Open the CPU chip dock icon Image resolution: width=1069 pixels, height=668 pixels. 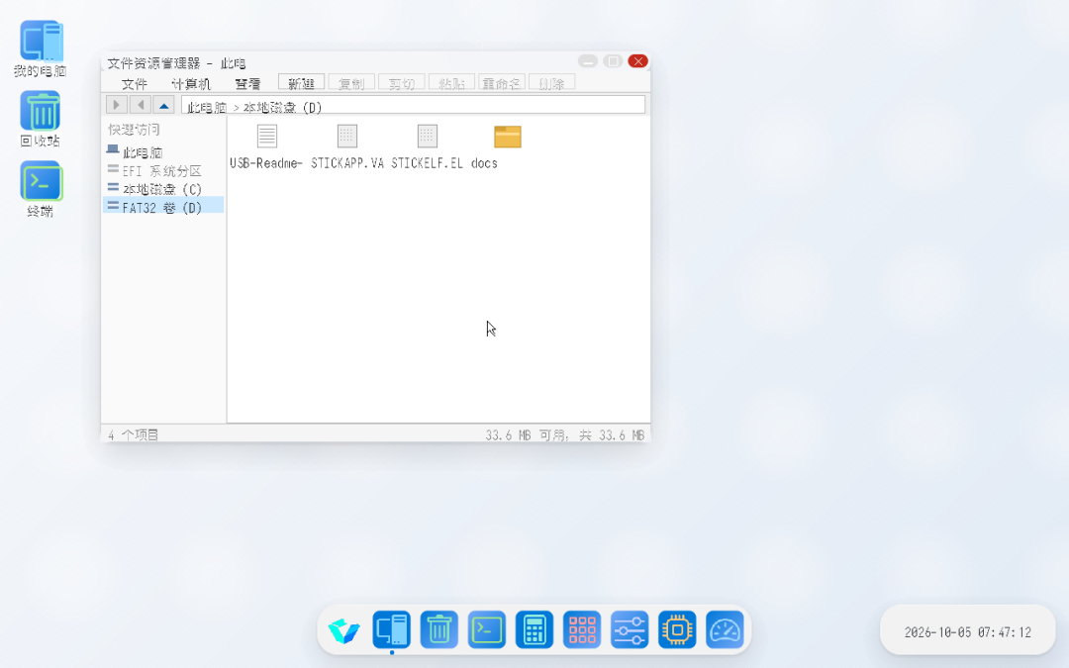677,629
